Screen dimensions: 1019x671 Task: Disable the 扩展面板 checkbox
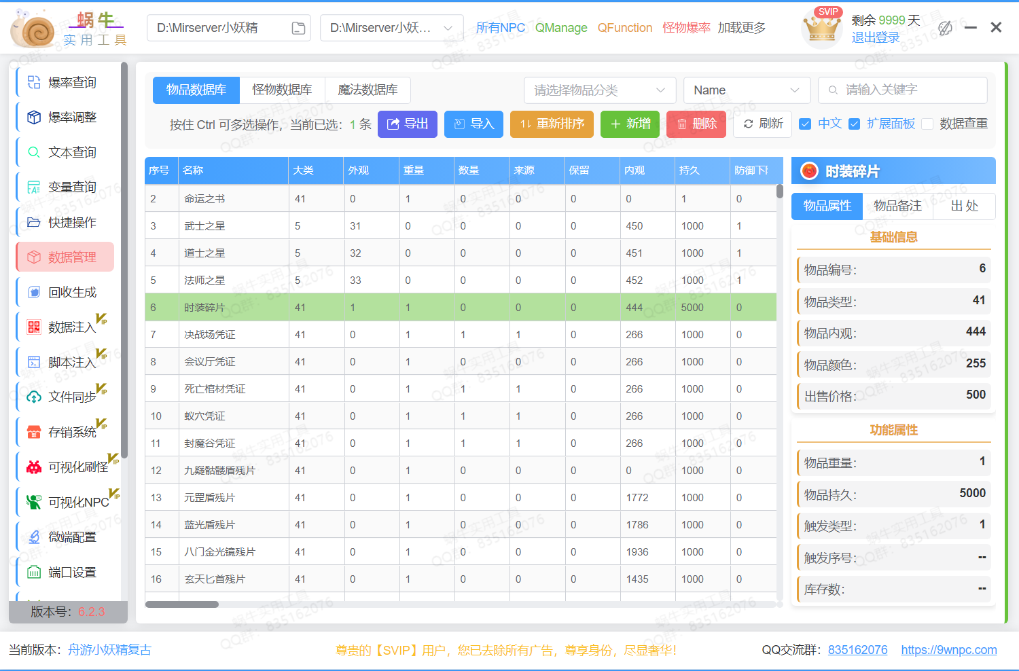855,124
